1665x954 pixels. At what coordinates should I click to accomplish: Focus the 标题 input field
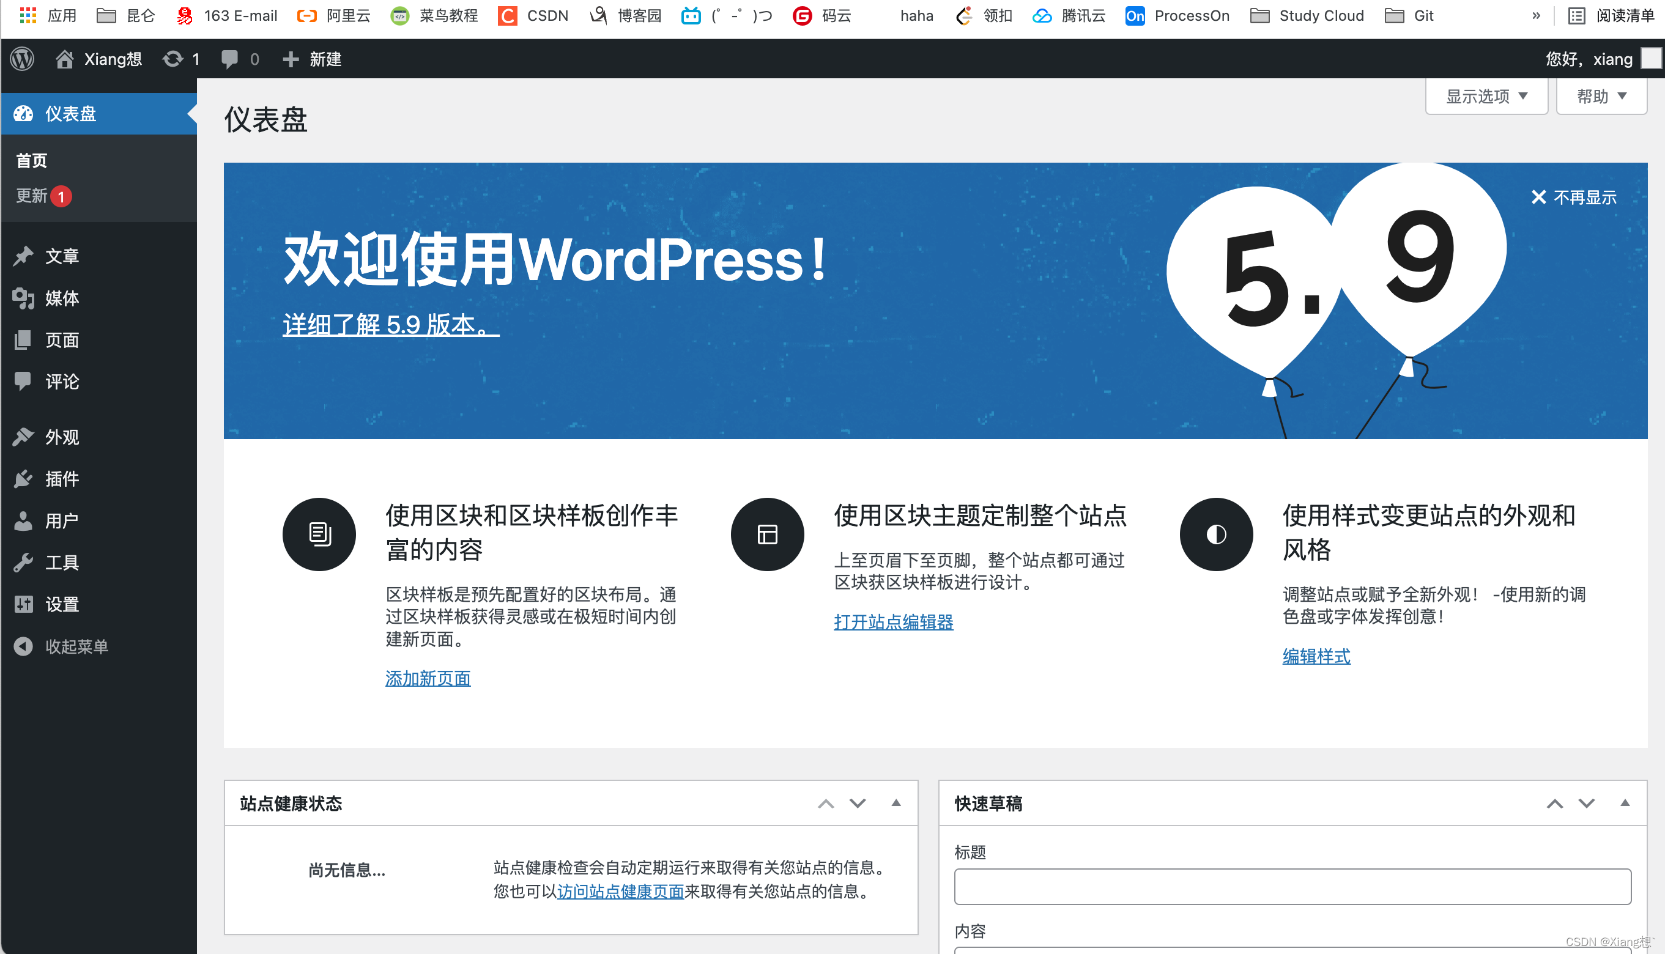click(1292, 887)
